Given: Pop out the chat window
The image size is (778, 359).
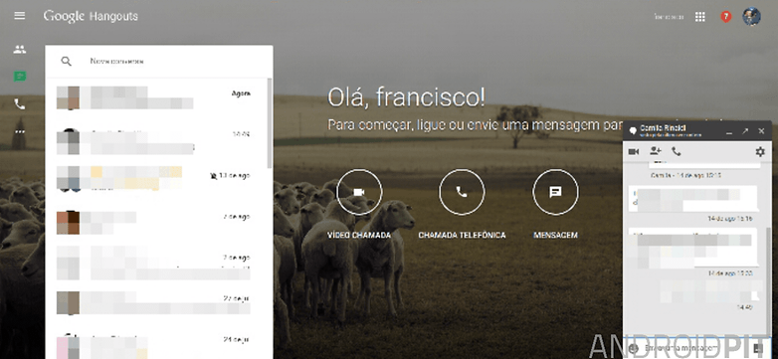Looking at the screenshot, I should point(745,131).
